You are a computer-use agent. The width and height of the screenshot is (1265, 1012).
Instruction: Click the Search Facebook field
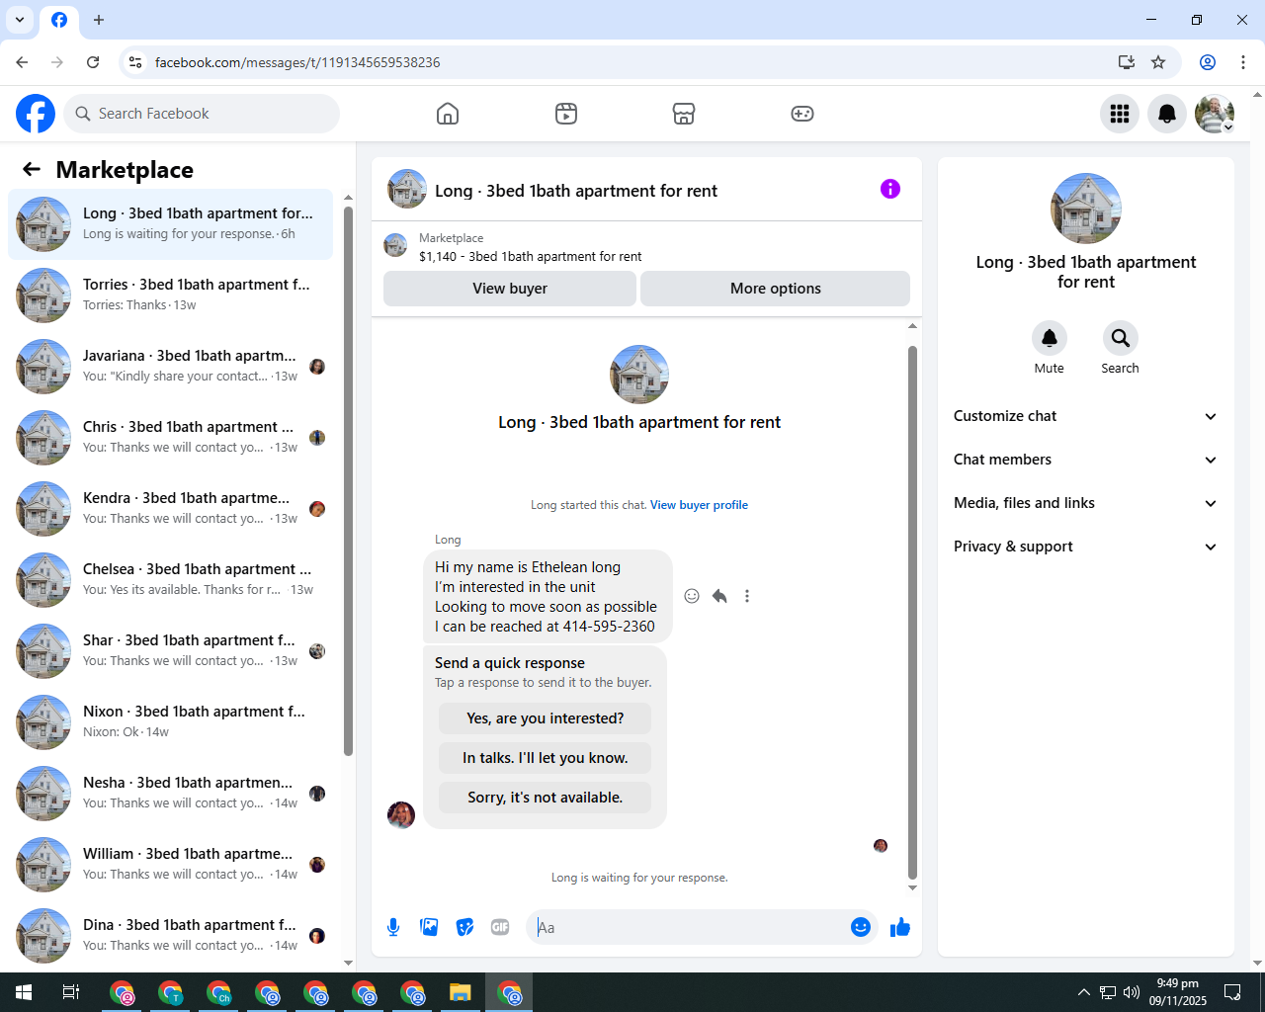click(x=202, y=114)
